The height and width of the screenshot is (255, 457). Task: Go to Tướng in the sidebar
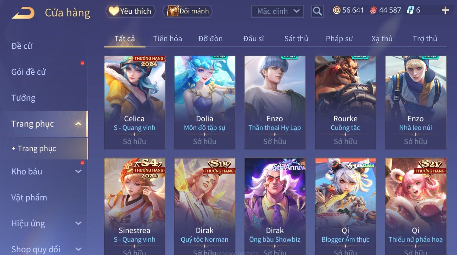[23, 98]
